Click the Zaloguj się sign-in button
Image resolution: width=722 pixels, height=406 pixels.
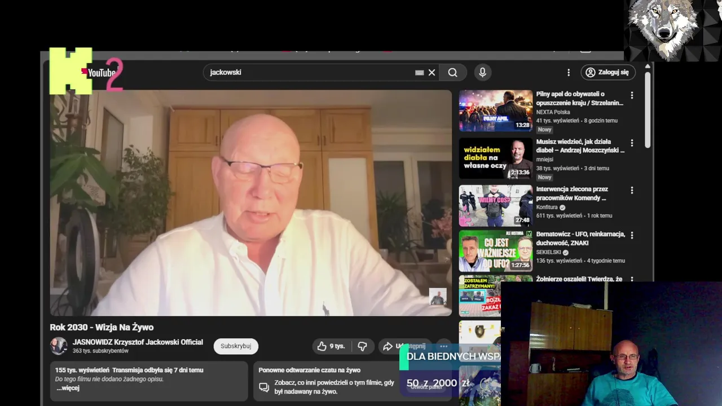(608, 72)
